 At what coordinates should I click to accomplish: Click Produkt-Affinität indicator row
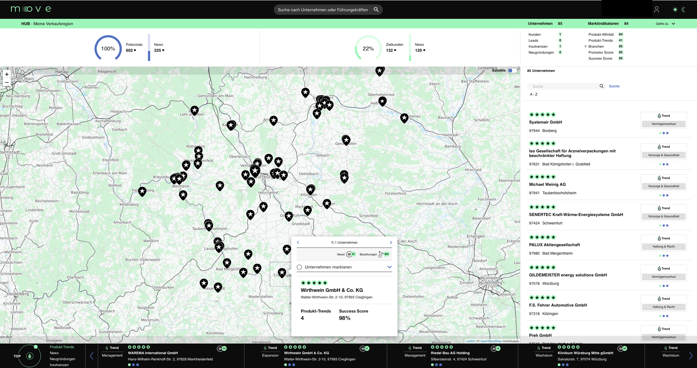606,34
